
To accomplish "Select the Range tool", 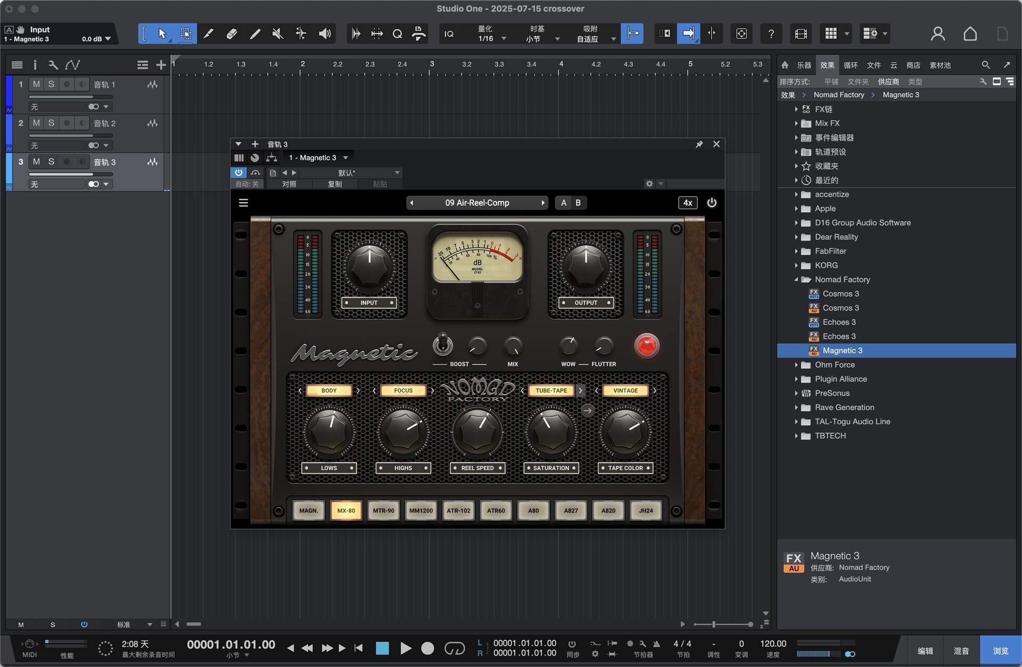I will [x=186, y=34].
